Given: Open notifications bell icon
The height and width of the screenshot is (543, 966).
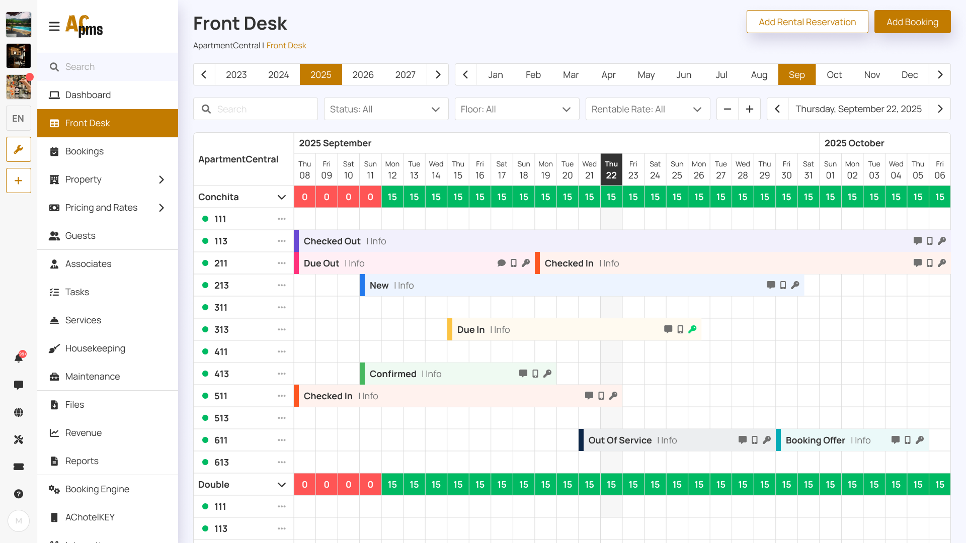Looking at the screenshot, I should click(19, 357).
